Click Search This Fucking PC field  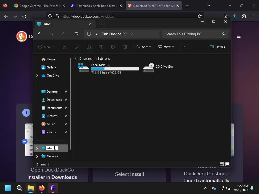coord(195,34)
